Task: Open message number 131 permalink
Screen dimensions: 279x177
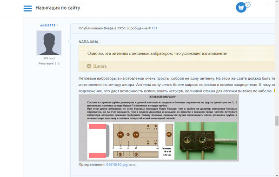Action: (x=154, y=28)
